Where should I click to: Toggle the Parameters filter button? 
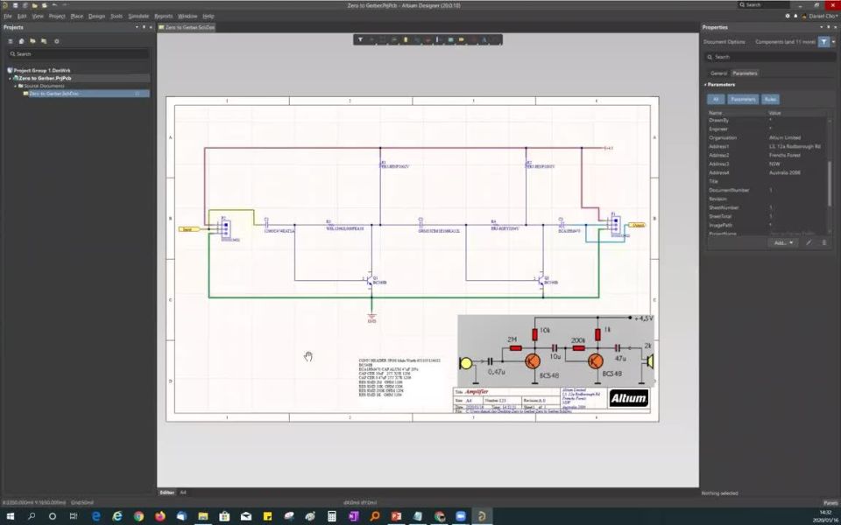point(743,100)
